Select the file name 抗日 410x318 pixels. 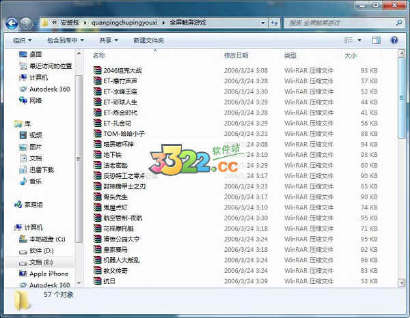coord(109,281)
